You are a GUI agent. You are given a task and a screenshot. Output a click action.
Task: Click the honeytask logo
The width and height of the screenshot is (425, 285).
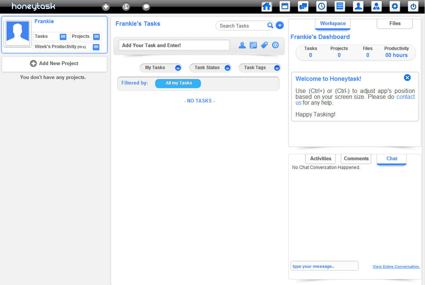click(x=33, y=6)
